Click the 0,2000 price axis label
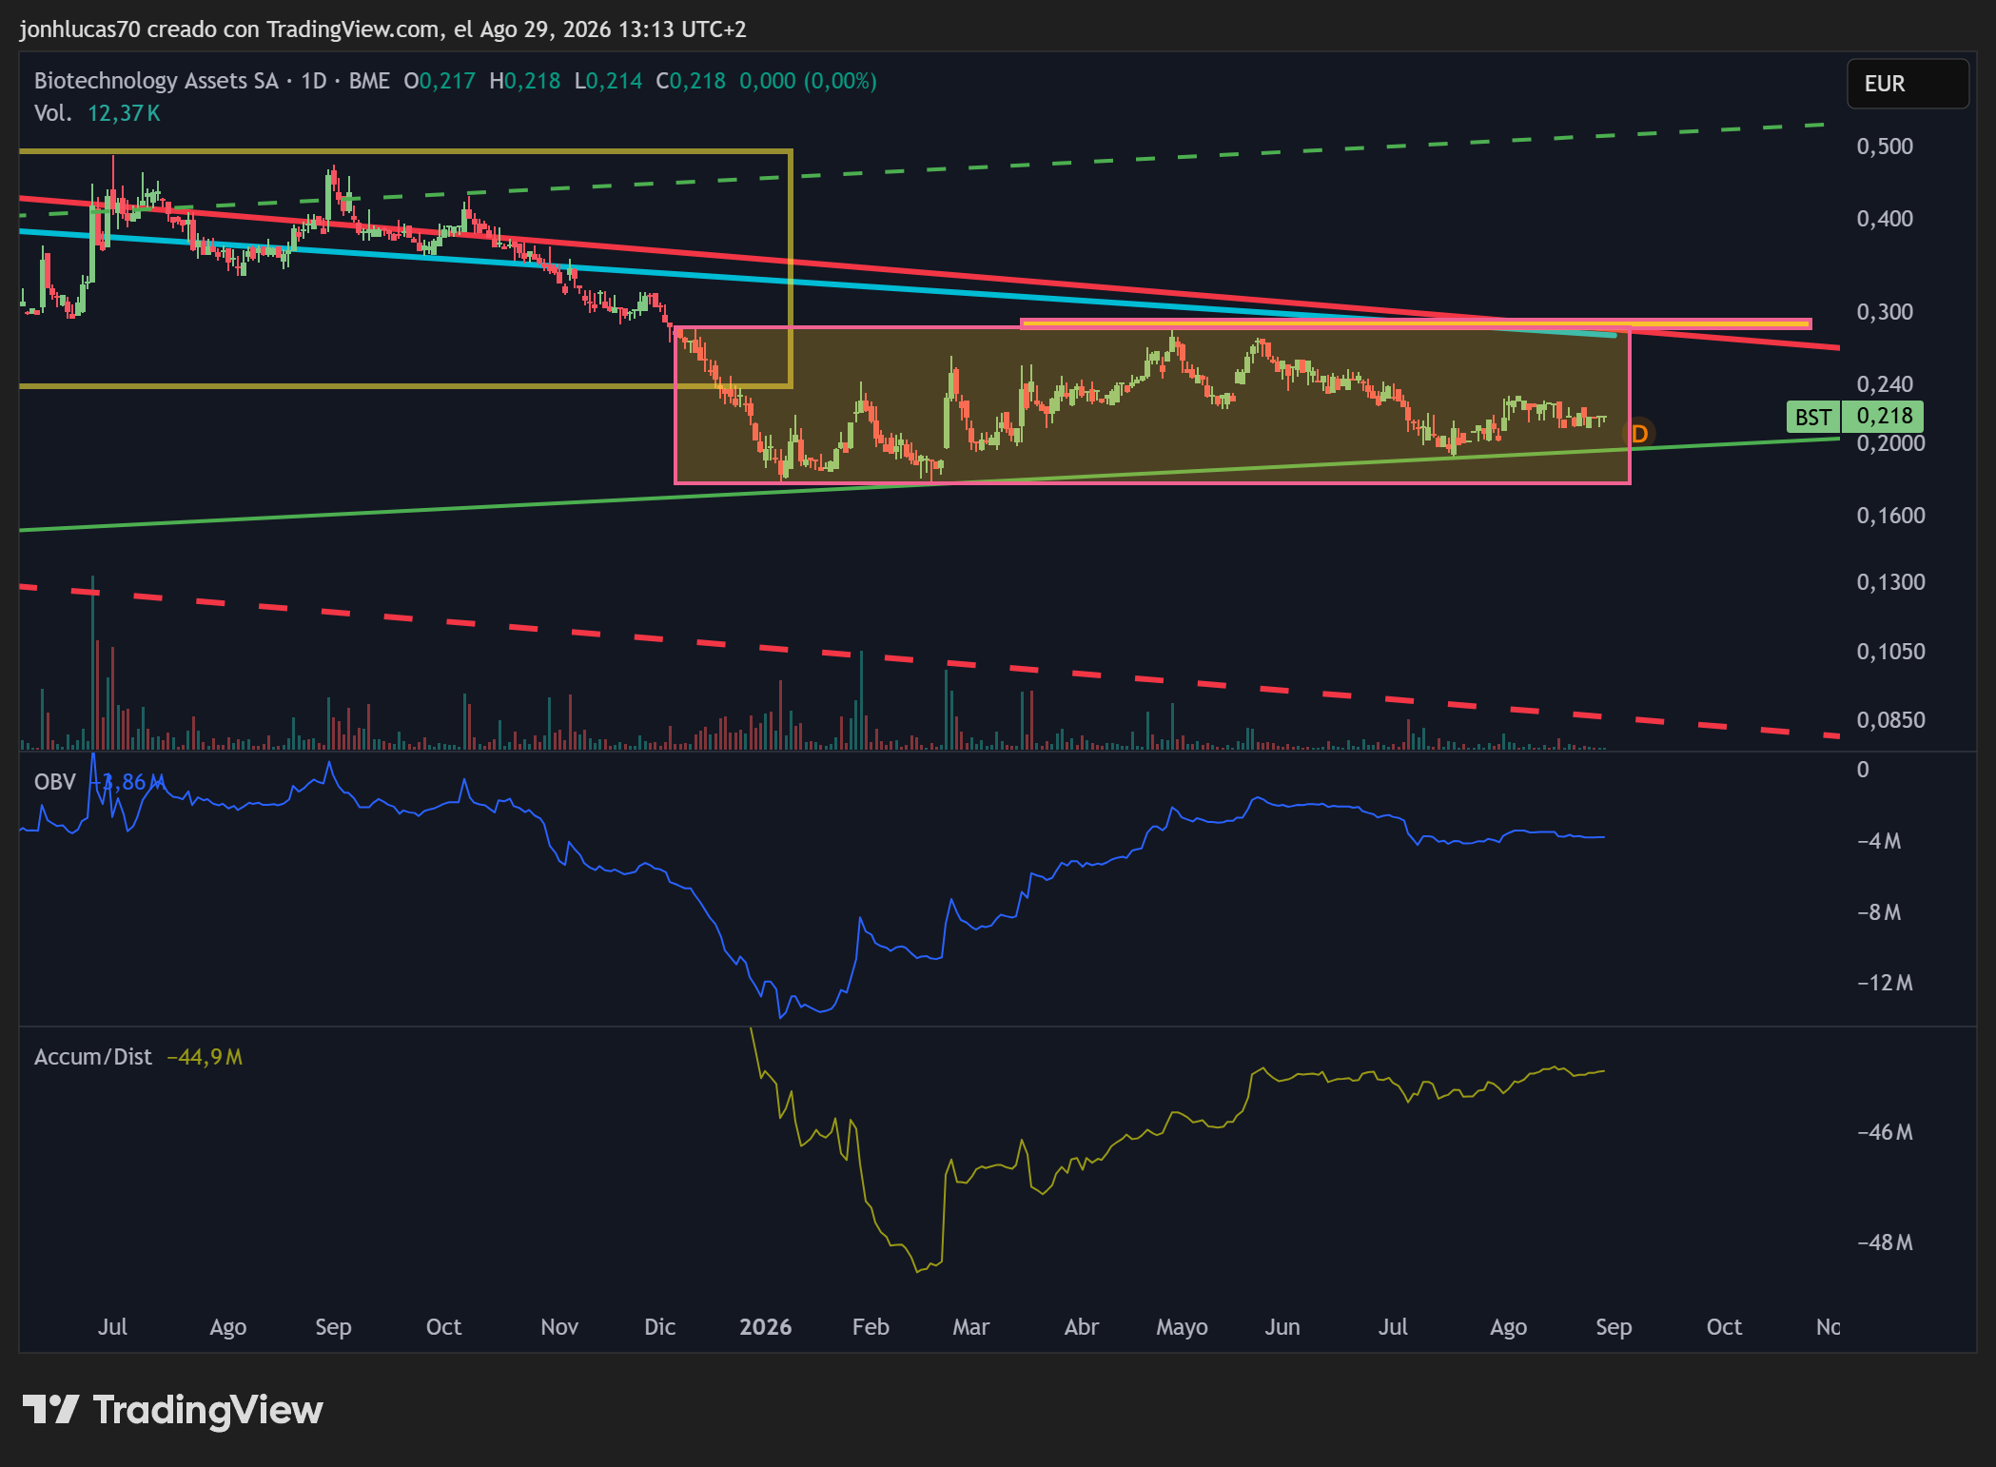This screenshot has width=1996, height=1467. pos(1890,443)
